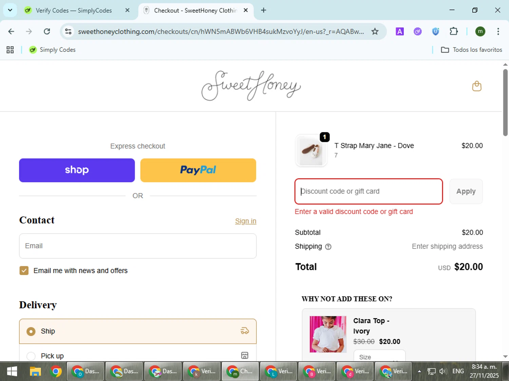The image size is (509, 381).
Task: Open File Explorer from taskbar
Action: (x=35, y=372)
